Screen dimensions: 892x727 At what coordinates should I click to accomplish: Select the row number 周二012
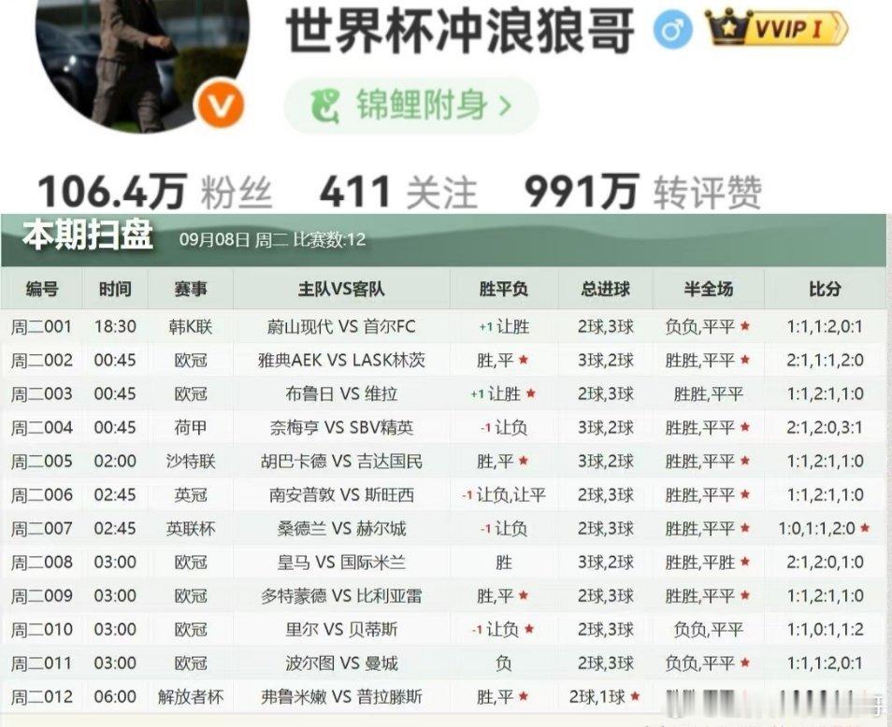[x=41, y=696]
